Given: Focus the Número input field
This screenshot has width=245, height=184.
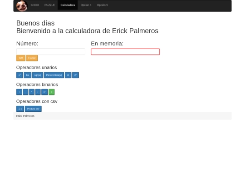Looking at the screenshot, I should point(51,52).
